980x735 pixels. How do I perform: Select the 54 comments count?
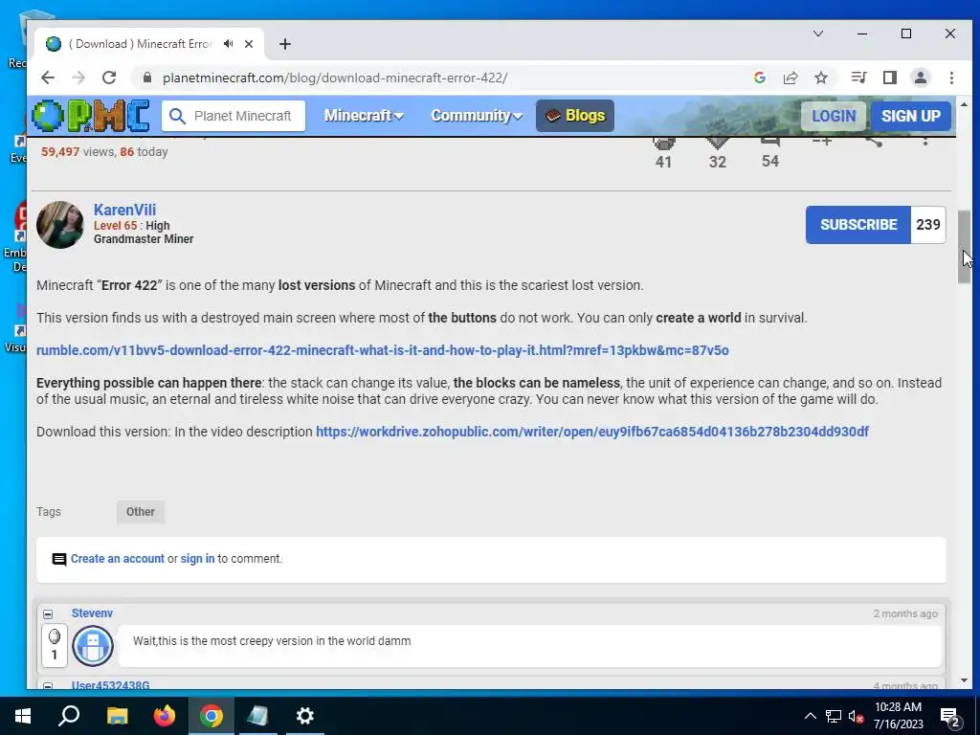point(770,161)
